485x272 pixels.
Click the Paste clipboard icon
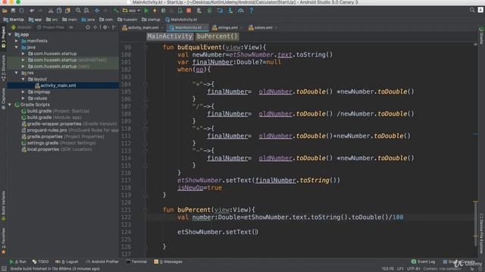pos(67,11)
